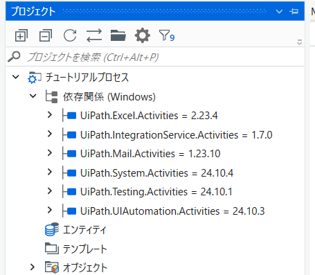Image resolution: width=315 pixels, height=275 pixels.
Task: Expand the UiPath.Testing.Activities dependency
Action: [50, 191]
